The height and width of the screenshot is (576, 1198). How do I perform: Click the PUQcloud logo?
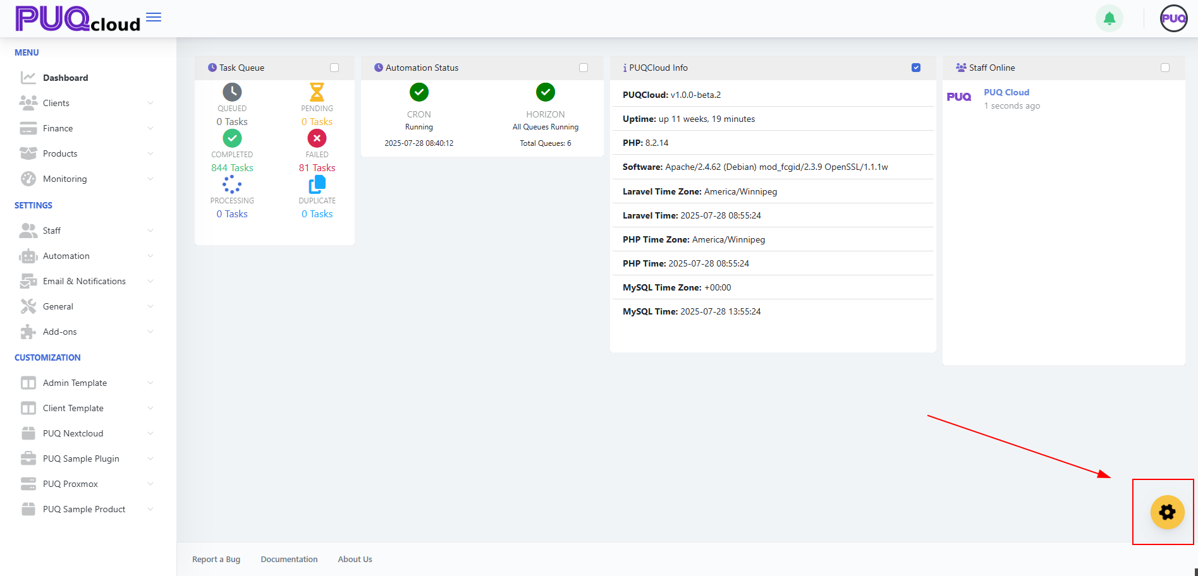click(78, 19)
